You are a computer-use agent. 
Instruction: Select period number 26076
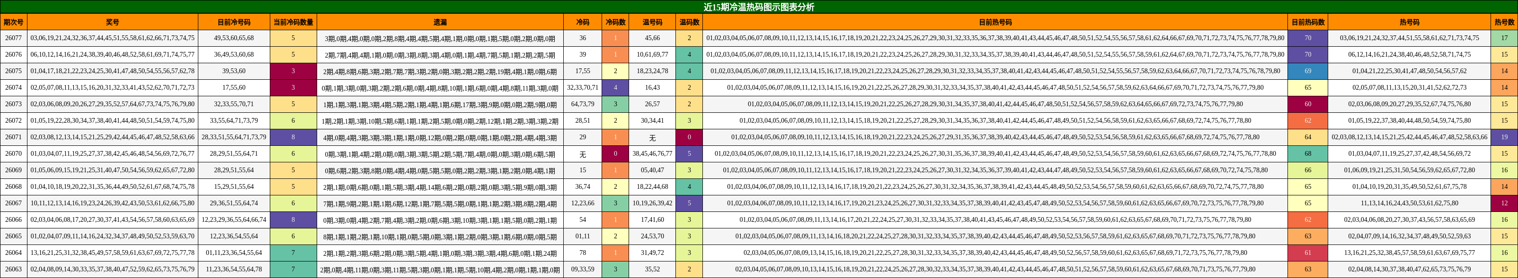point(14,55)
